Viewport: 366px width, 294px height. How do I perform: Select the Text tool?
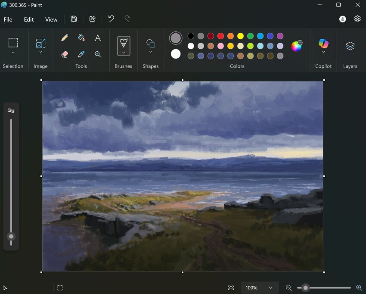tap(98, 38)
